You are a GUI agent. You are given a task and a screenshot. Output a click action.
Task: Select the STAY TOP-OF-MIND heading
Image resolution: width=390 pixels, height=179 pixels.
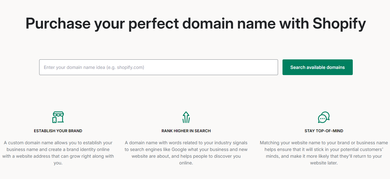[324, 131]
